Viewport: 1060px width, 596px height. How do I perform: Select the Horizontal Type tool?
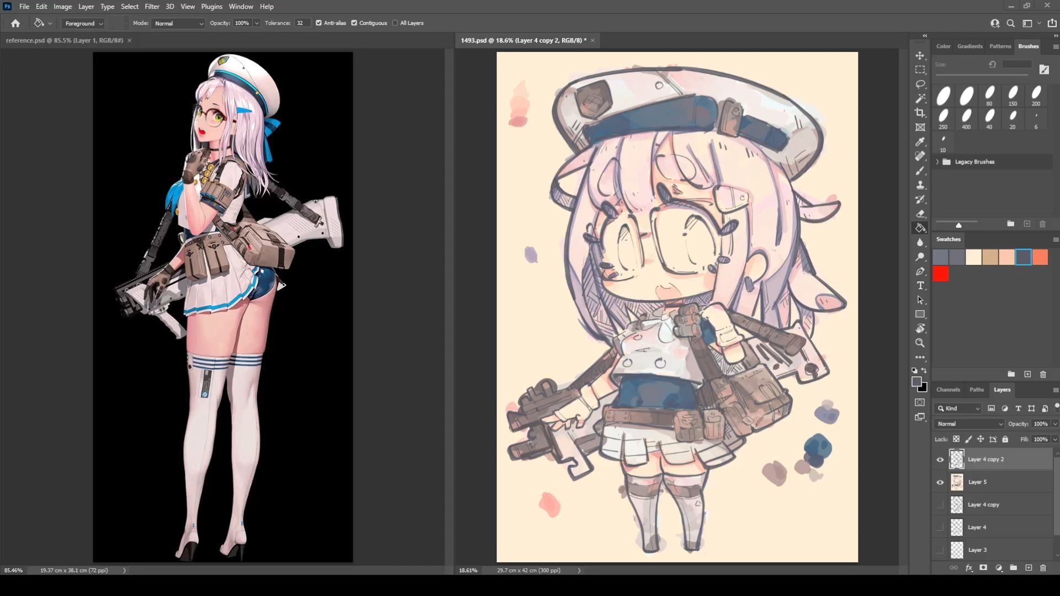coord(920,285)
